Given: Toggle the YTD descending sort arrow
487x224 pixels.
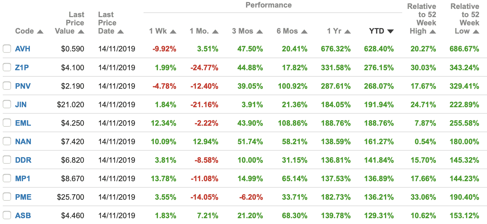Looking at the screenshot, I should pyautogui.click(x=390, y=32).
